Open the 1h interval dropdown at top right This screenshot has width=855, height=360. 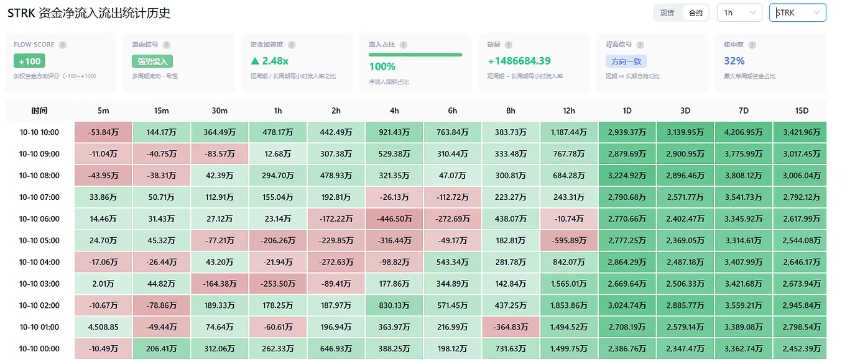pos(739,12)
